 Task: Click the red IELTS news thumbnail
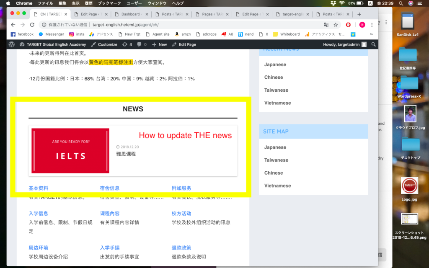(x=70, y=151)
